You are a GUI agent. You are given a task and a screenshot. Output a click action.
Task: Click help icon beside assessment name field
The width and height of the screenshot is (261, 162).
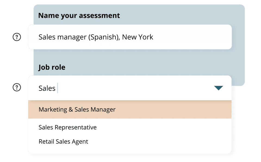tap(17, 37)
